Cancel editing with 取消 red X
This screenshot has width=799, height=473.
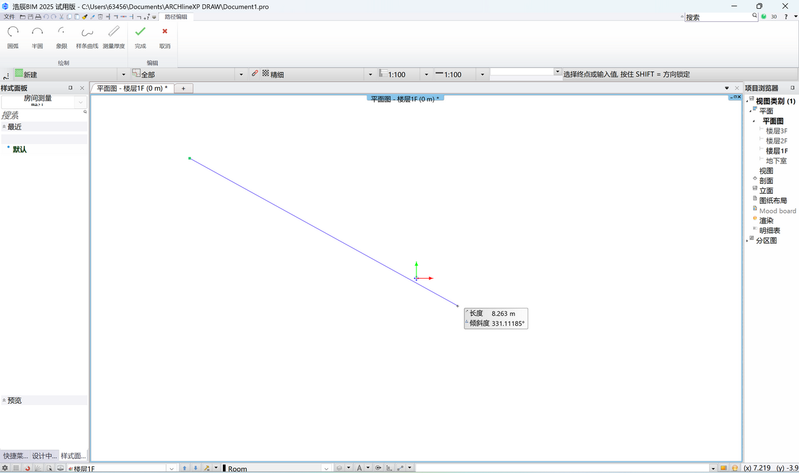click(x=165, y=37)
